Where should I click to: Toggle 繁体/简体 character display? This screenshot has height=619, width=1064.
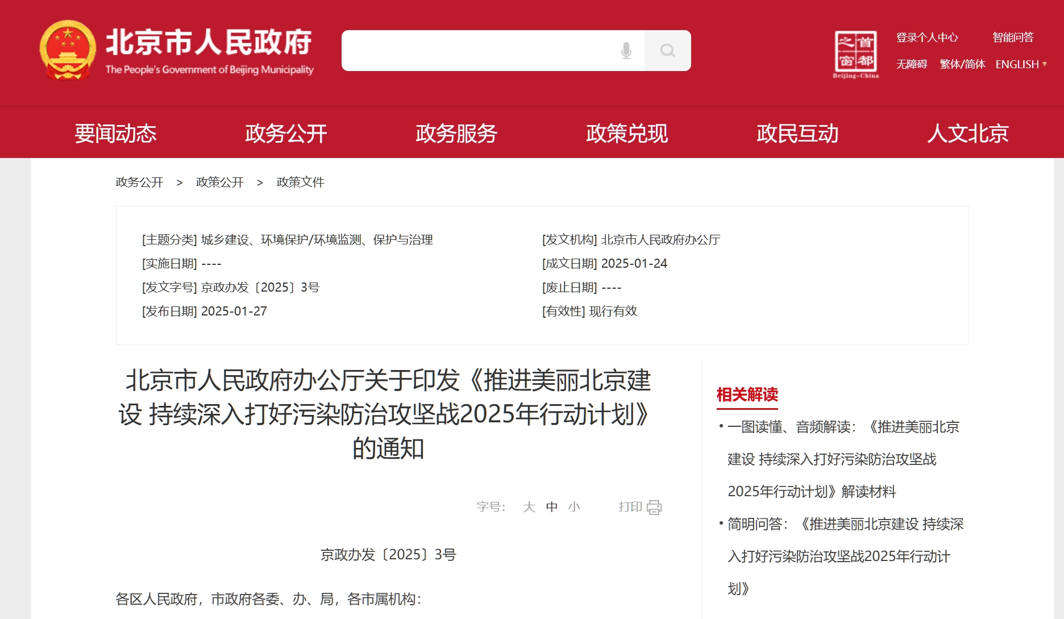click(x=962, y=64)
